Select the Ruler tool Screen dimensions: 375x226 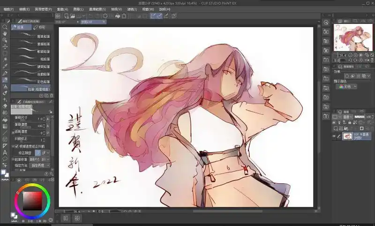tap(5, 146)
